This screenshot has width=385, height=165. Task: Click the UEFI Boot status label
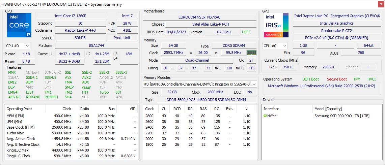310,79
